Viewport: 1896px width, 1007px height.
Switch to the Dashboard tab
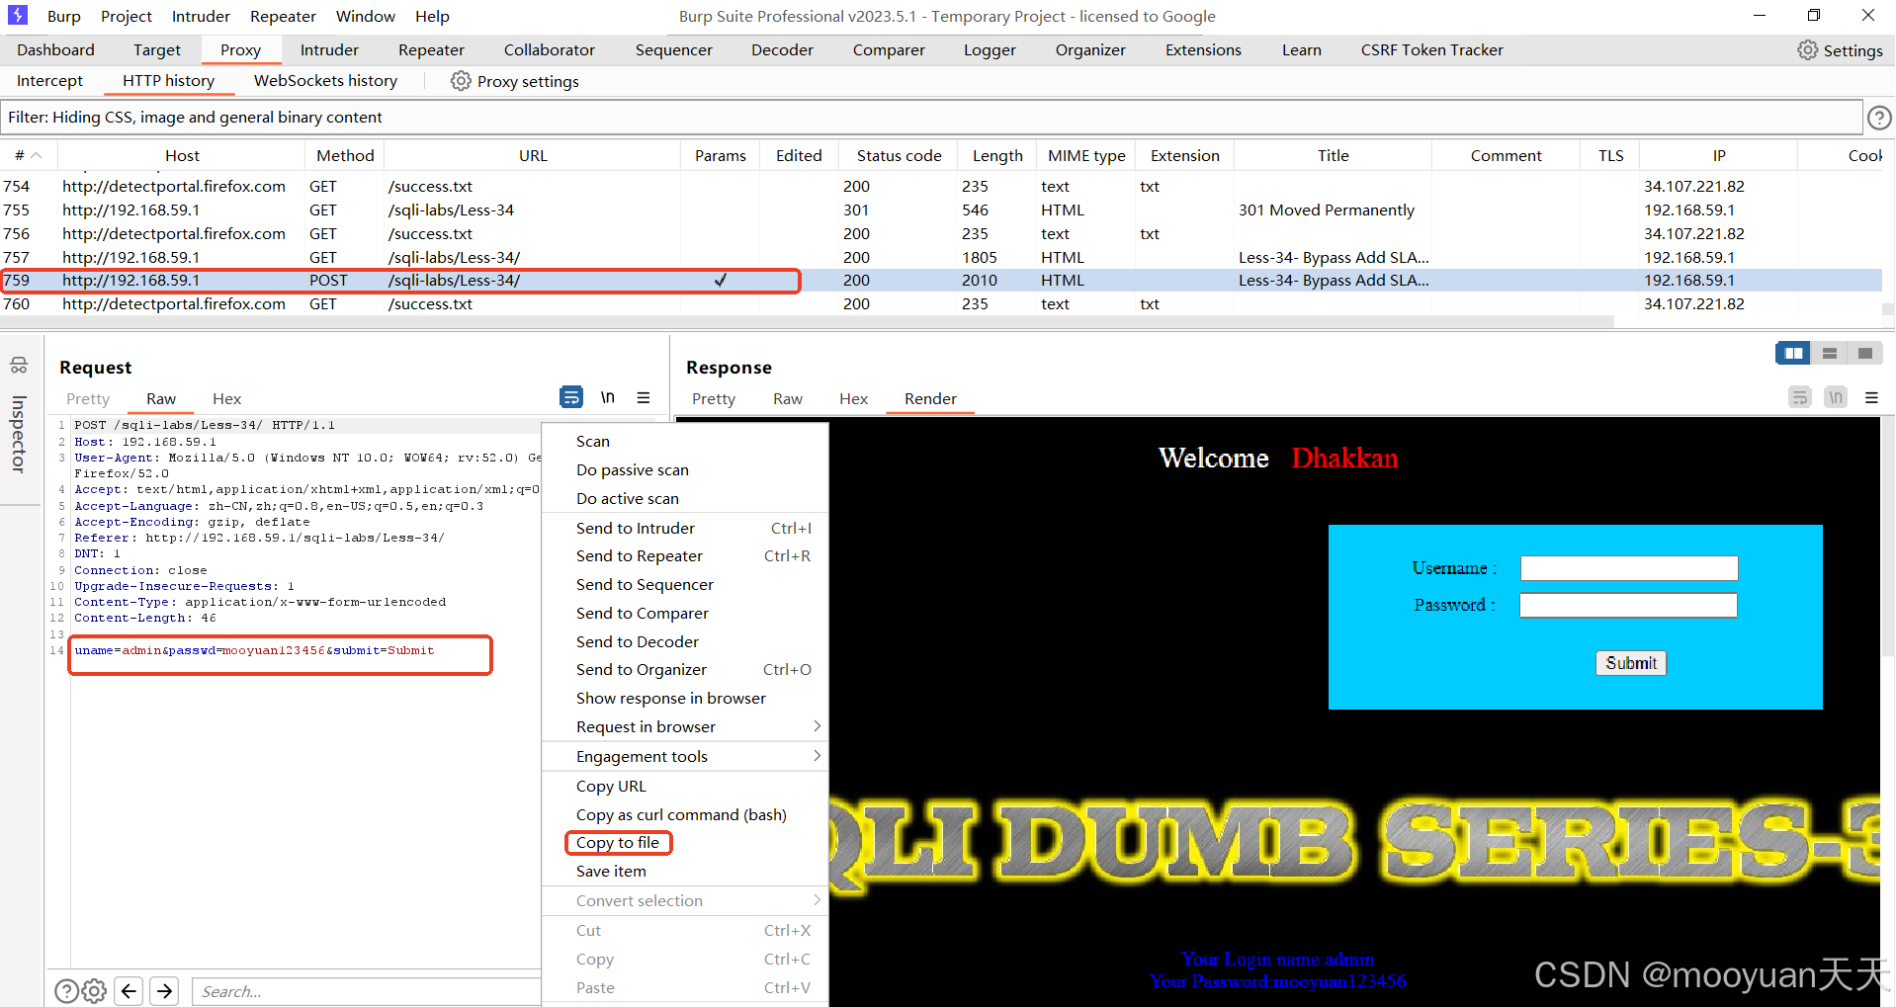click(55, 49)
